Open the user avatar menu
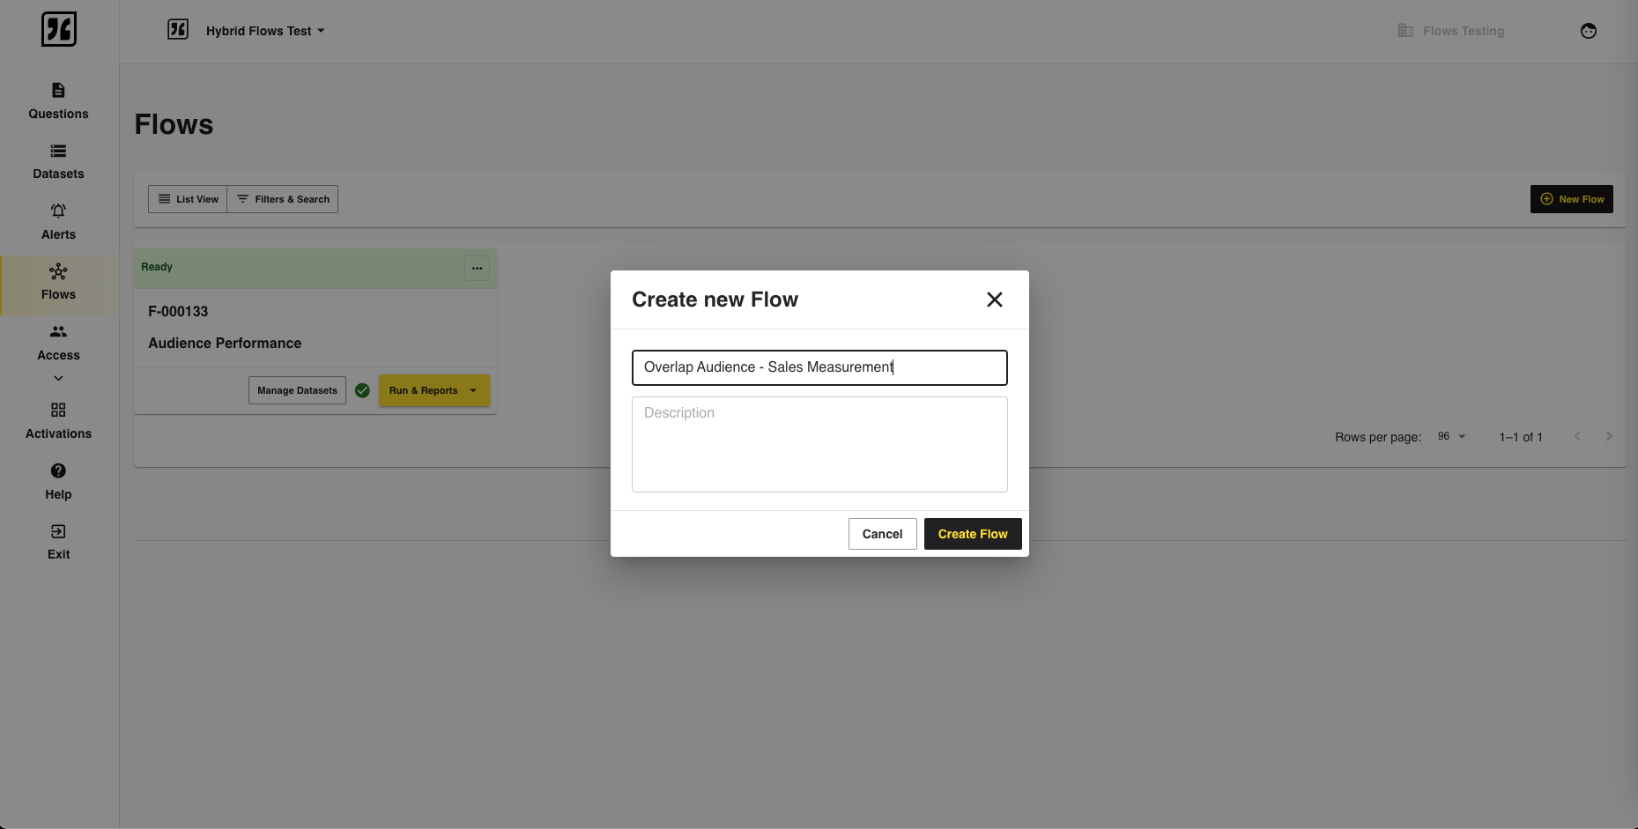Viewport: 1638px width, 829px height. [1589, 31]
